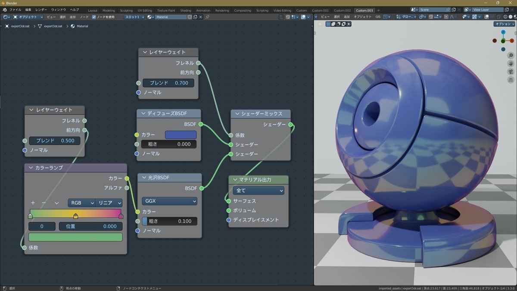The height and width of the screenshot is (291, 517).
Task: Toggle proportional editing in viewport header
Action: coord(446,17)
